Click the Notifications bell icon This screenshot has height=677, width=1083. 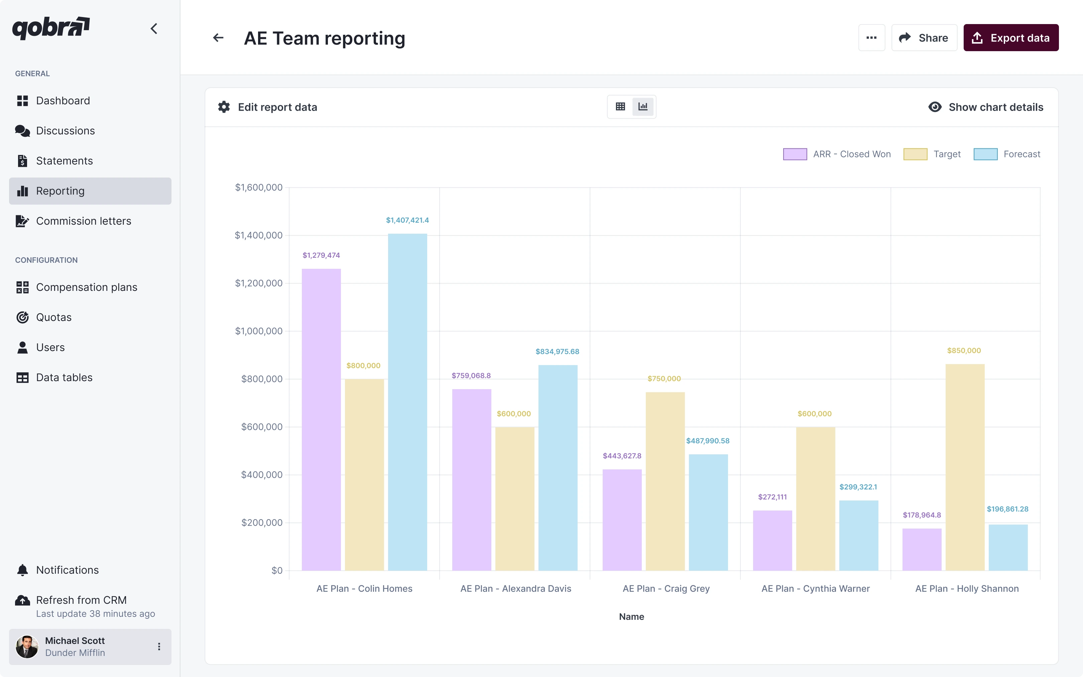(x=22, y=570)
